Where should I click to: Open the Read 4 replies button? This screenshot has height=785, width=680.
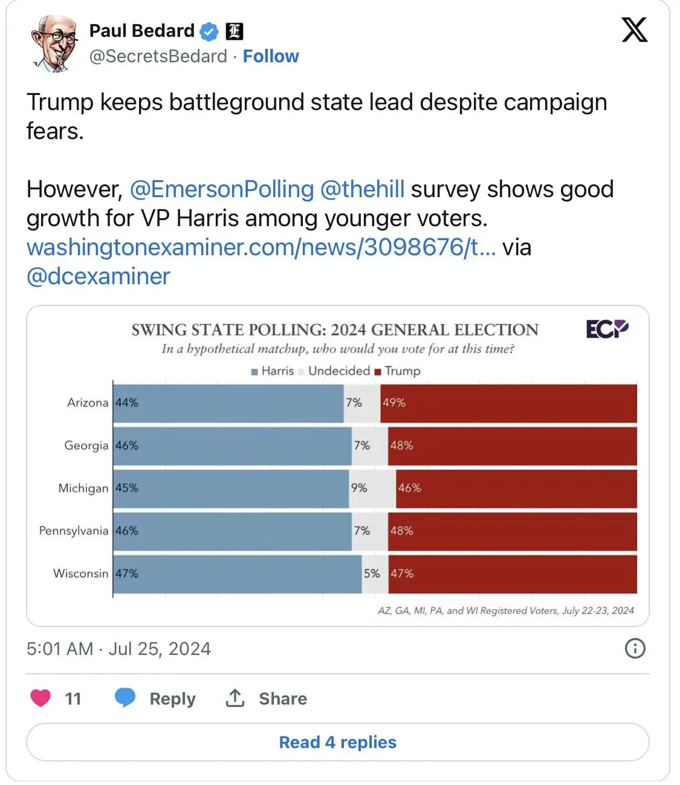point(337,742)
